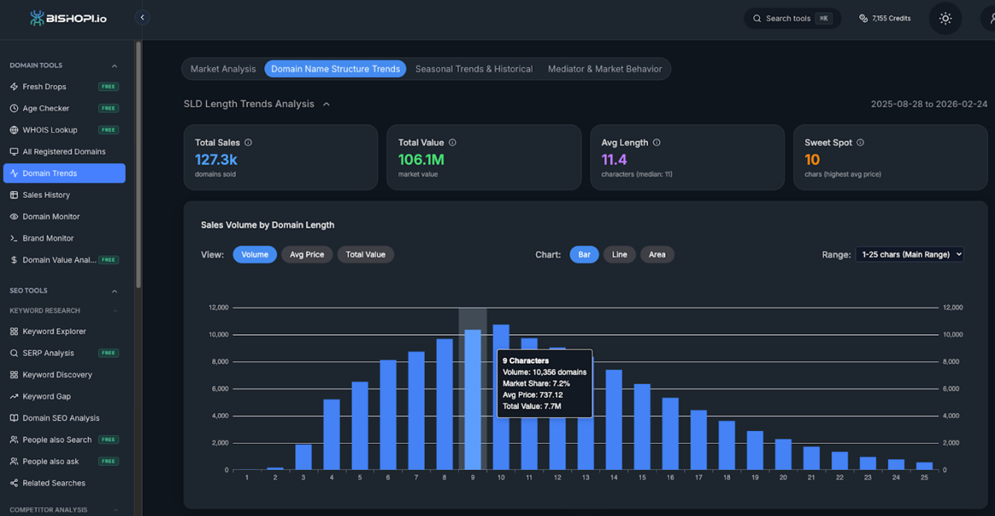This screenshot has width=995, height=516.
Task: Open Seasonal Trends & Historical tab
Action: click(x=474, y=69)
